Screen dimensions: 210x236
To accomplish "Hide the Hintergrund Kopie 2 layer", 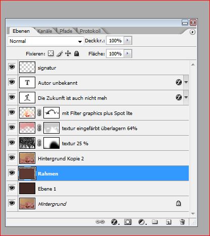I will [x=12, y=158].
